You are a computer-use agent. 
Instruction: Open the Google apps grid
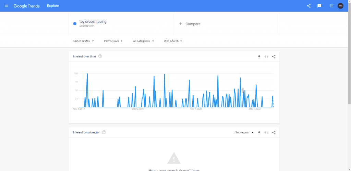click(331, 6)
